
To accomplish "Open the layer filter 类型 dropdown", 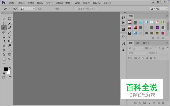I will point(135,48).
